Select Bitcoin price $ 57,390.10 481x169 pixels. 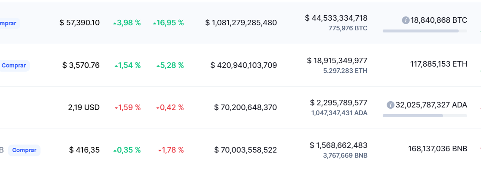click(79, 23)
